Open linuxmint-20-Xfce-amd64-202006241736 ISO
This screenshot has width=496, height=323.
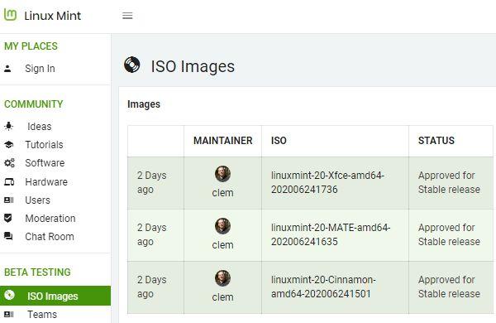pos(327,182)
